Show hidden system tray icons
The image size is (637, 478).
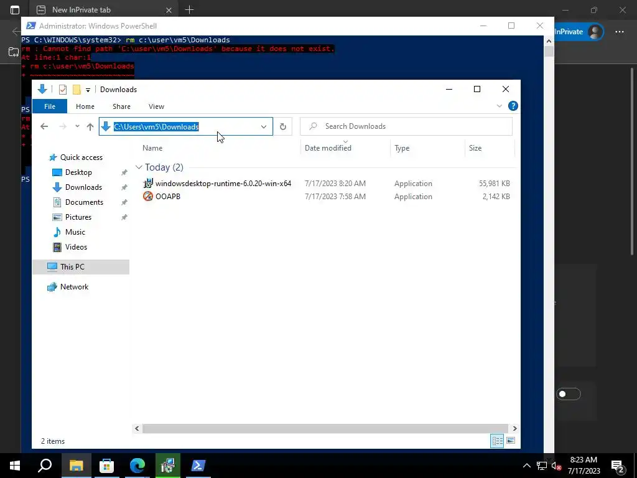pyautogui.click(x=526, y=466)
